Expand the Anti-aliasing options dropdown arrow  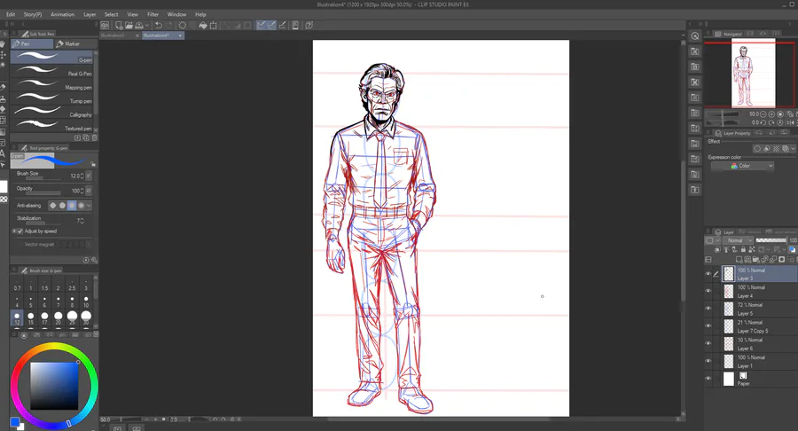(89, 206)
